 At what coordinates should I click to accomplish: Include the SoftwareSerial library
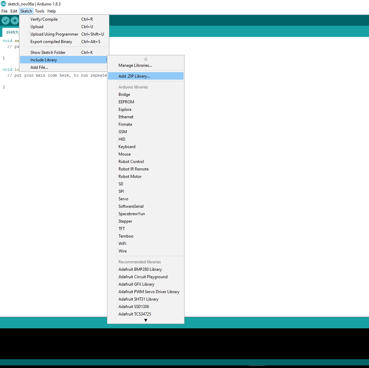[131, 206]
